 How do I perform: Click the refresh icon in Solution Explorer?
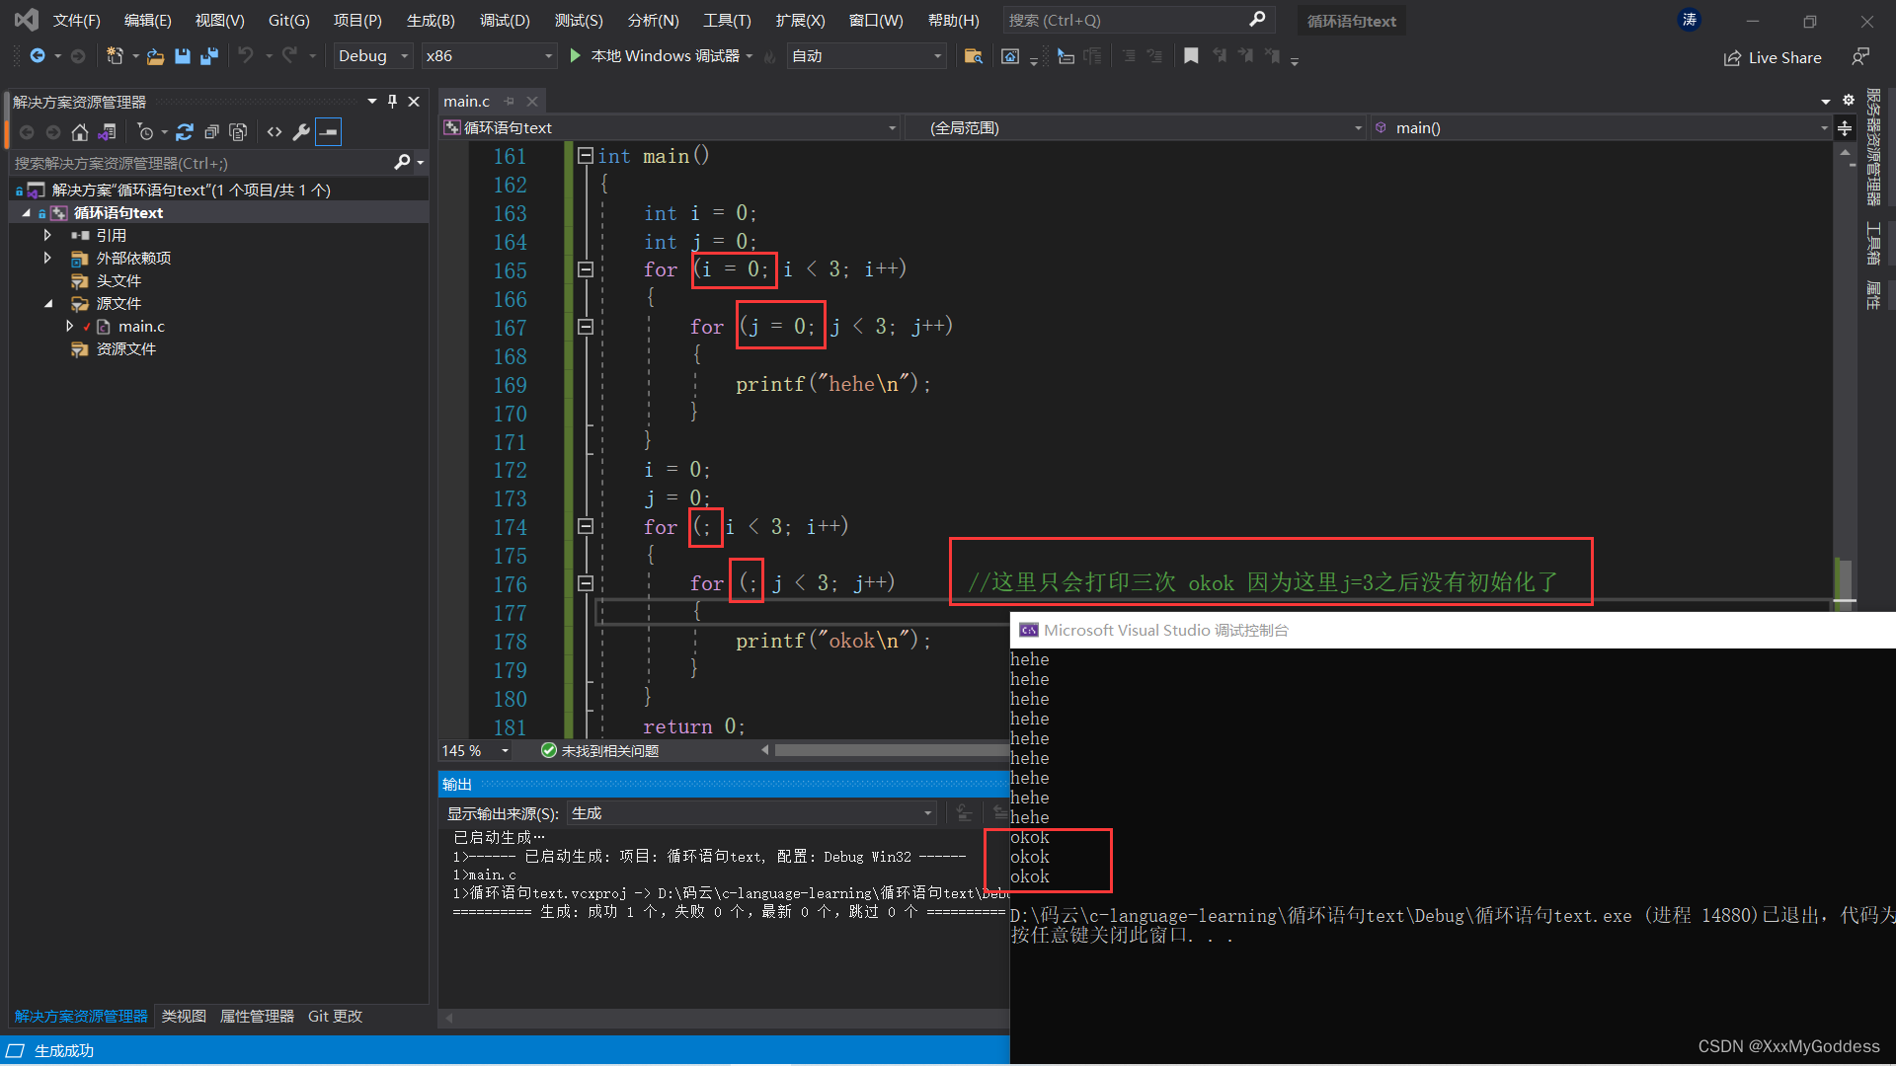pos(185,132)
